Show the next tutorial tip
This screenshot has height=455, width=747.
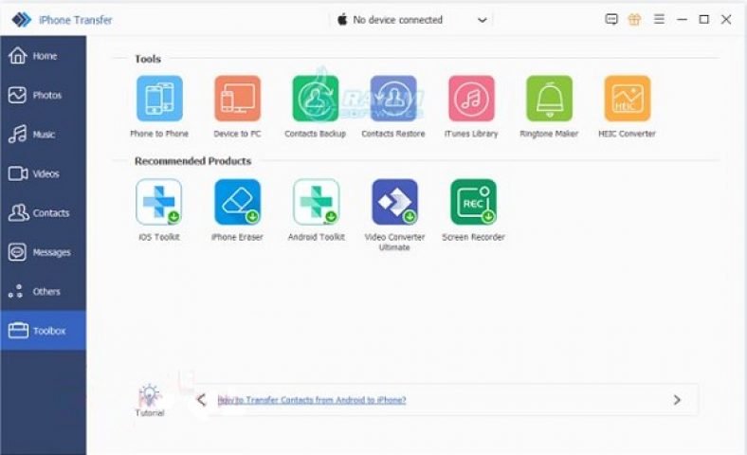point(677,400)
